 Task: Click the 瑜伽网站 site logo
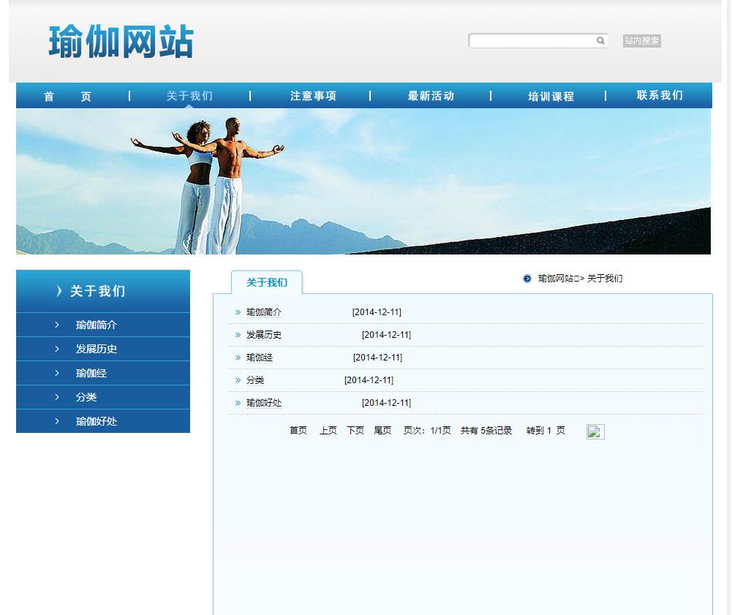[121, 42]
